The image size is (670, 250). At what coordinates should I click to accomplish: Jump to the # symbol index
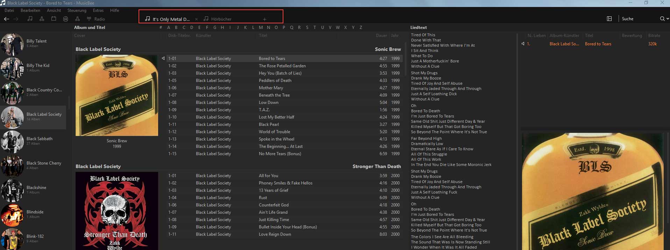161,28
